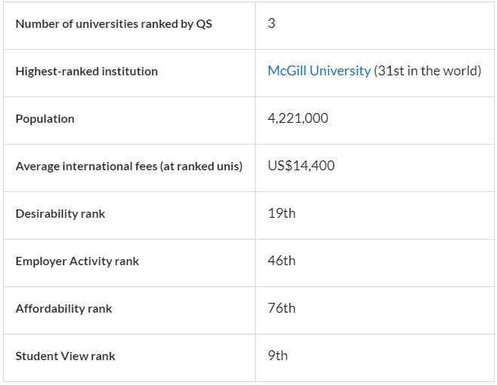Select the "Population" row label
Screen dimensions: 497x385
tap(45, 119)
